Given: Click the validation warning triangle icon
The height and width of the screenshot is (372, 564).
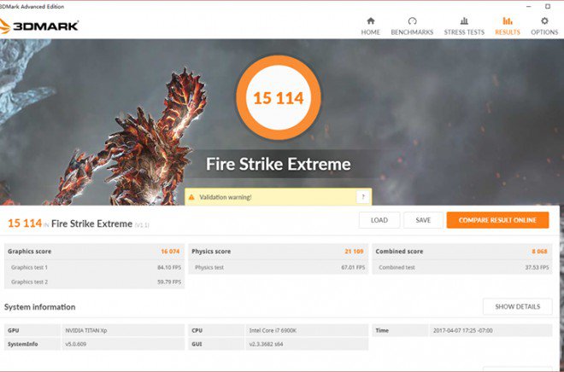Looking at the screenshot, I should (191, 197).
